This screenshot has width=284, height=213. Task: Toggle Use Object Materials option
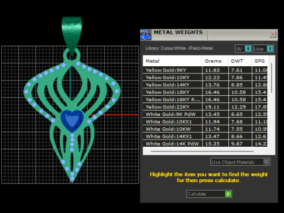(x=240, y=162)
